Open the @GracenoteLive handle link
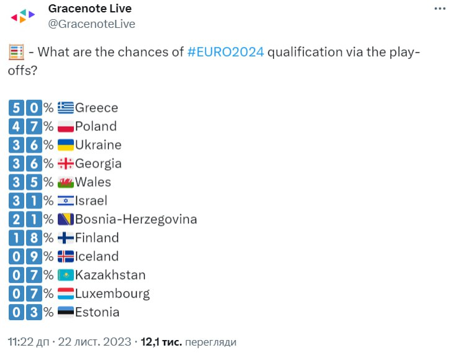457x358 pixels. pos(91,24)
